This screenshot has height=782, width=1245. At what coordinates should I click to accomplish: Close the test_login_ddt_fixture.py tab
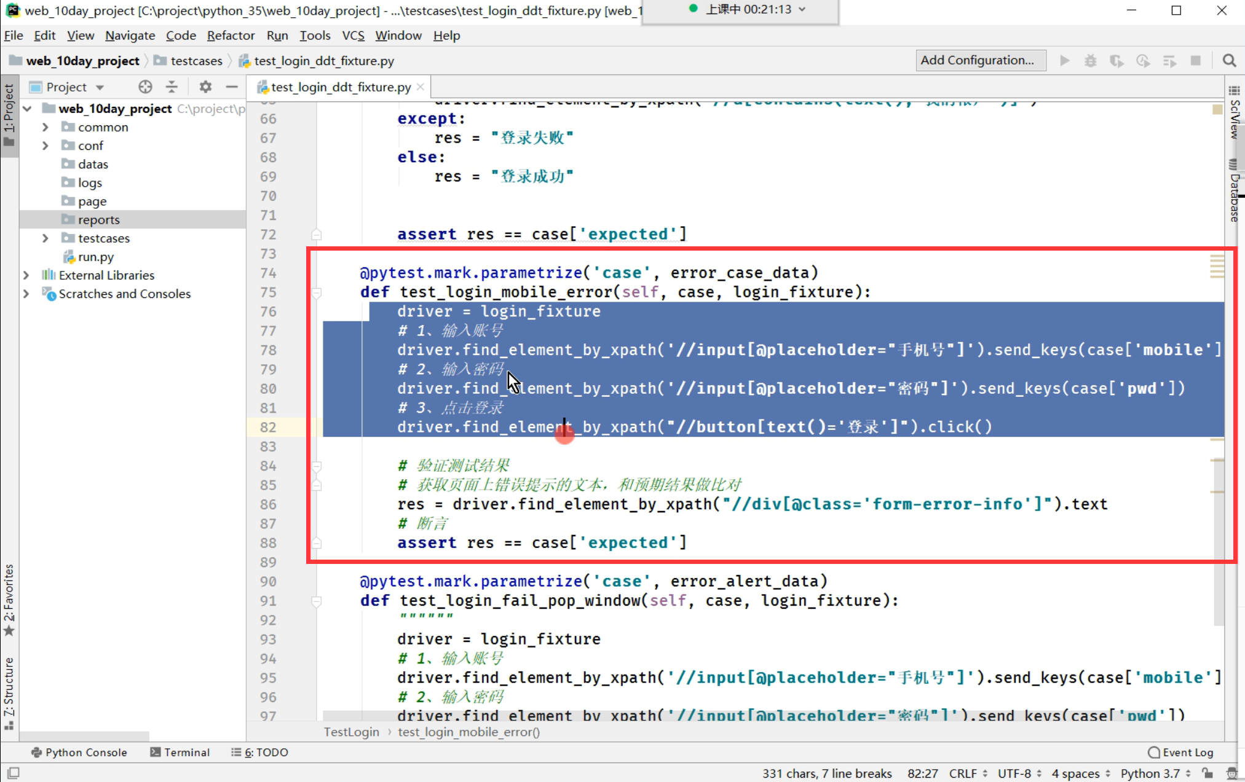421,87
